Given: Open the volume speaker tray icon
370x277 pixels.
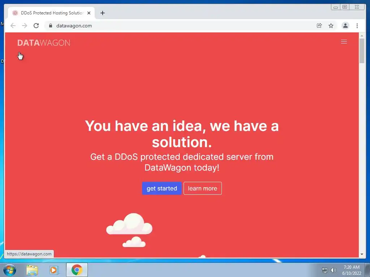Looking at the screenshot, I should 333,270.
